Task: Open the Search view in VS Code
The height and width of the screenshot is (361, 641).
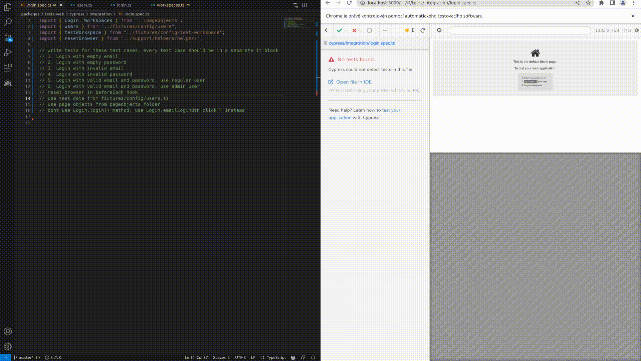Action: click(8, 22)
